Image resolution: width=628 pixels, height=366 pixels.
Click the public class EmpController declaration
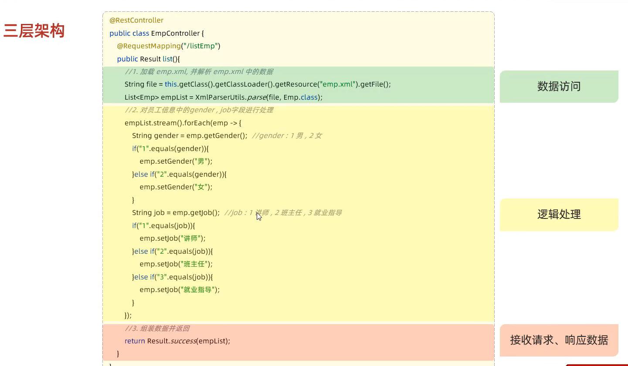(156, 34)
